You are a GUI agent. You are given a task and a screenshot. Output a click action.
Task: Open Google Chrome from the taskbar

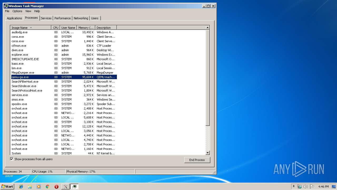tap(48, 187)
